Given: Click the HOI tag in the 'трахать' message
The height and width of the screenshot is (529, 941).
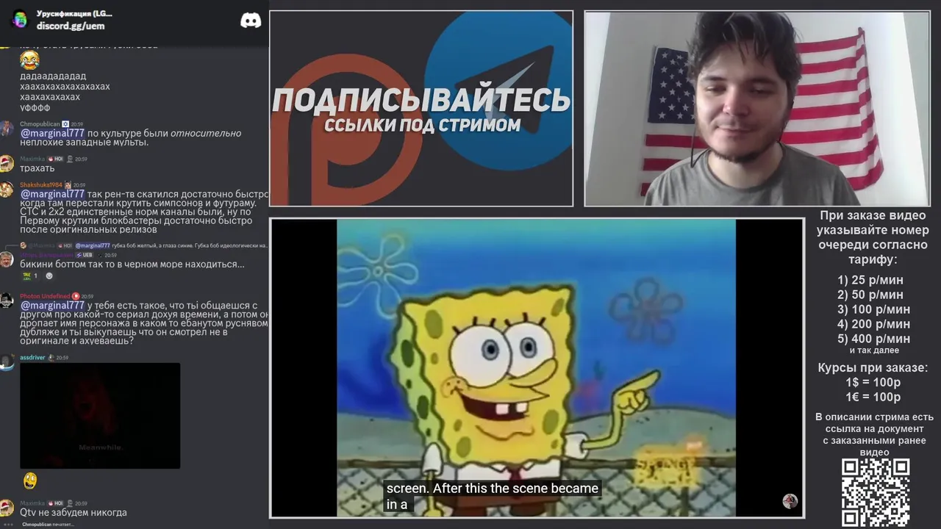Looking at the screenshot, I should click(x=57, y=159).
